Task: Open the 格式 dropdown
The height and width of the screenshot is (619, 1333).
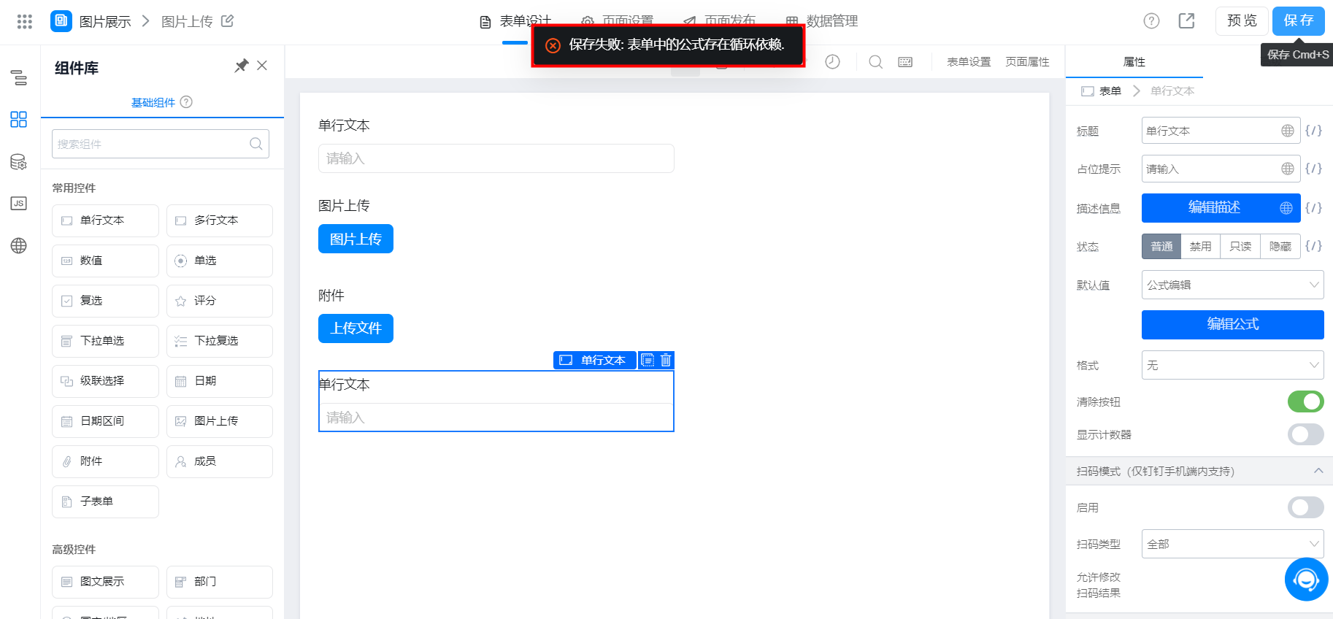Action: click(1232, 365)
